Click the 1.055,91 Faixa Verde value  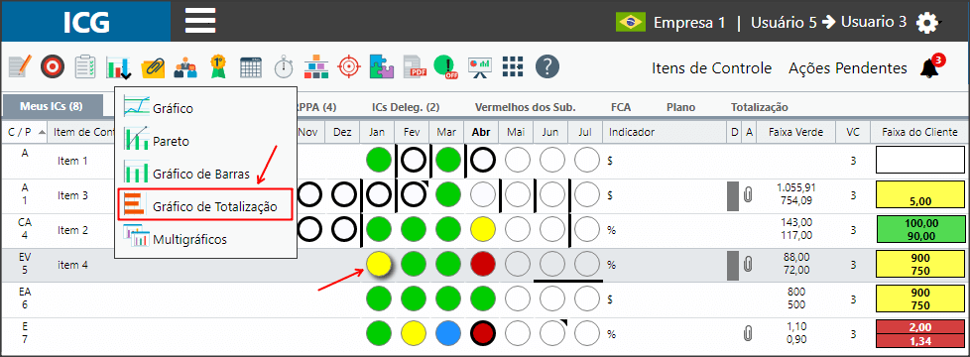pos(796,188)
